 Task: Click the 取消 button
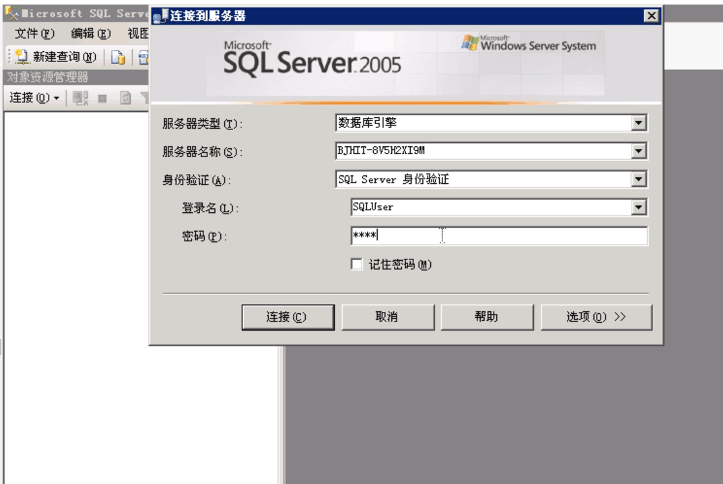pyautogui.click(x=388, y=317)
